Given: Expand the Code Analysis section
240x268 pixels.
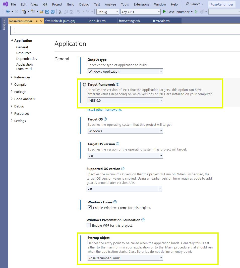Looking at the screenshot, I should (12, 99).
